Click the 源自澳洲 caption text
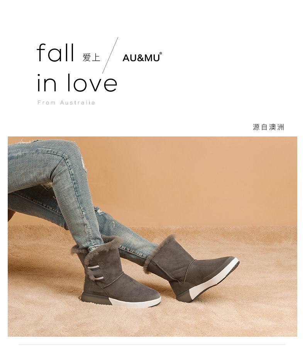 pos(268,127)
